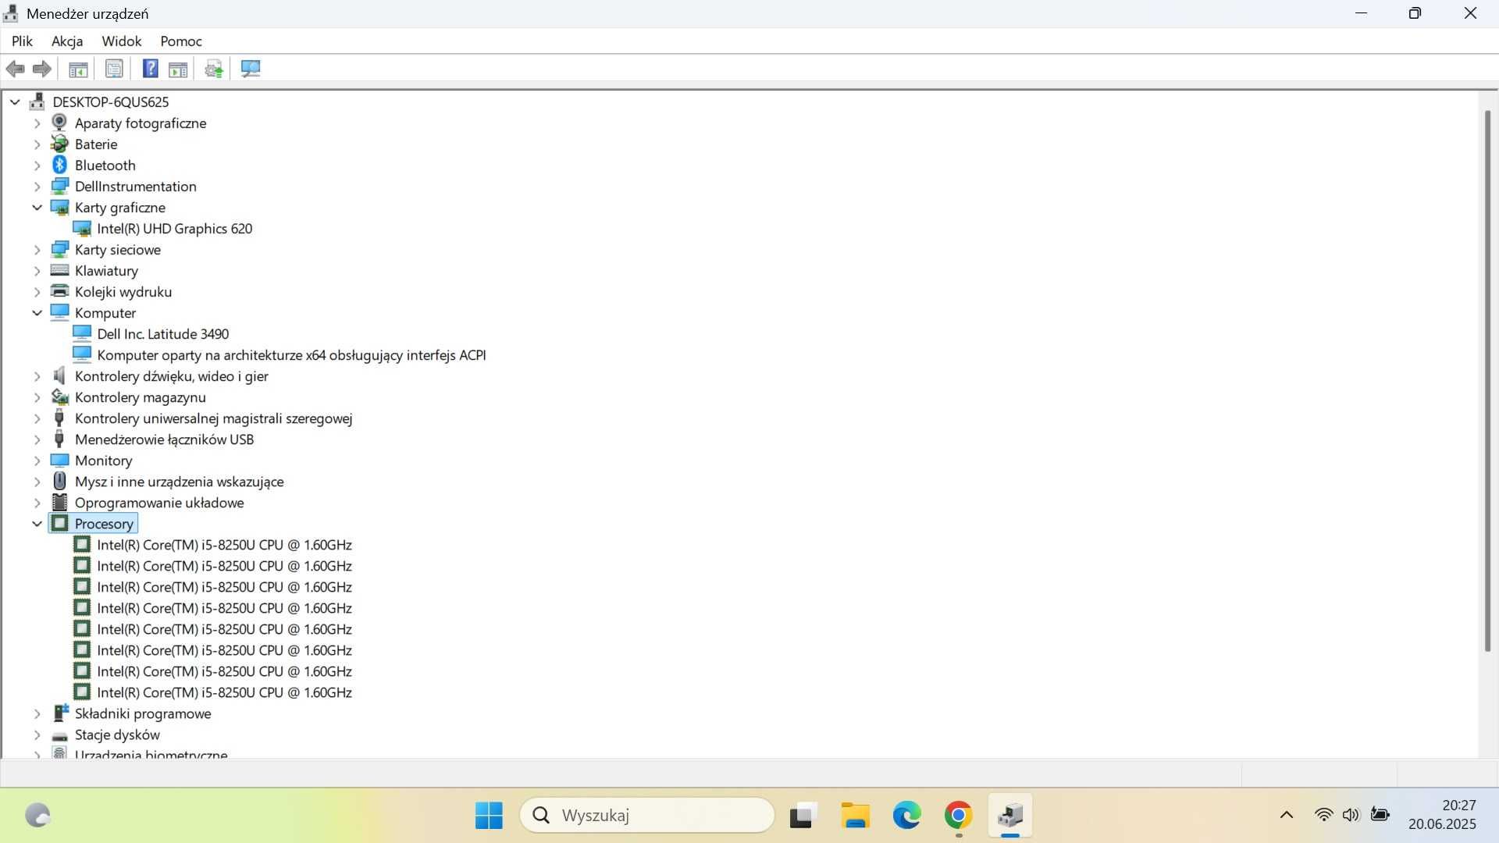1499x843 pixels.
Task: Expand the Aparaty fotograficzne node
Action: coord(37,123)
